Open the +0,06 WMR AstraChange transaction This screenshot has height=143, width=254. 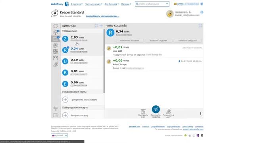(x=154, y=64)
